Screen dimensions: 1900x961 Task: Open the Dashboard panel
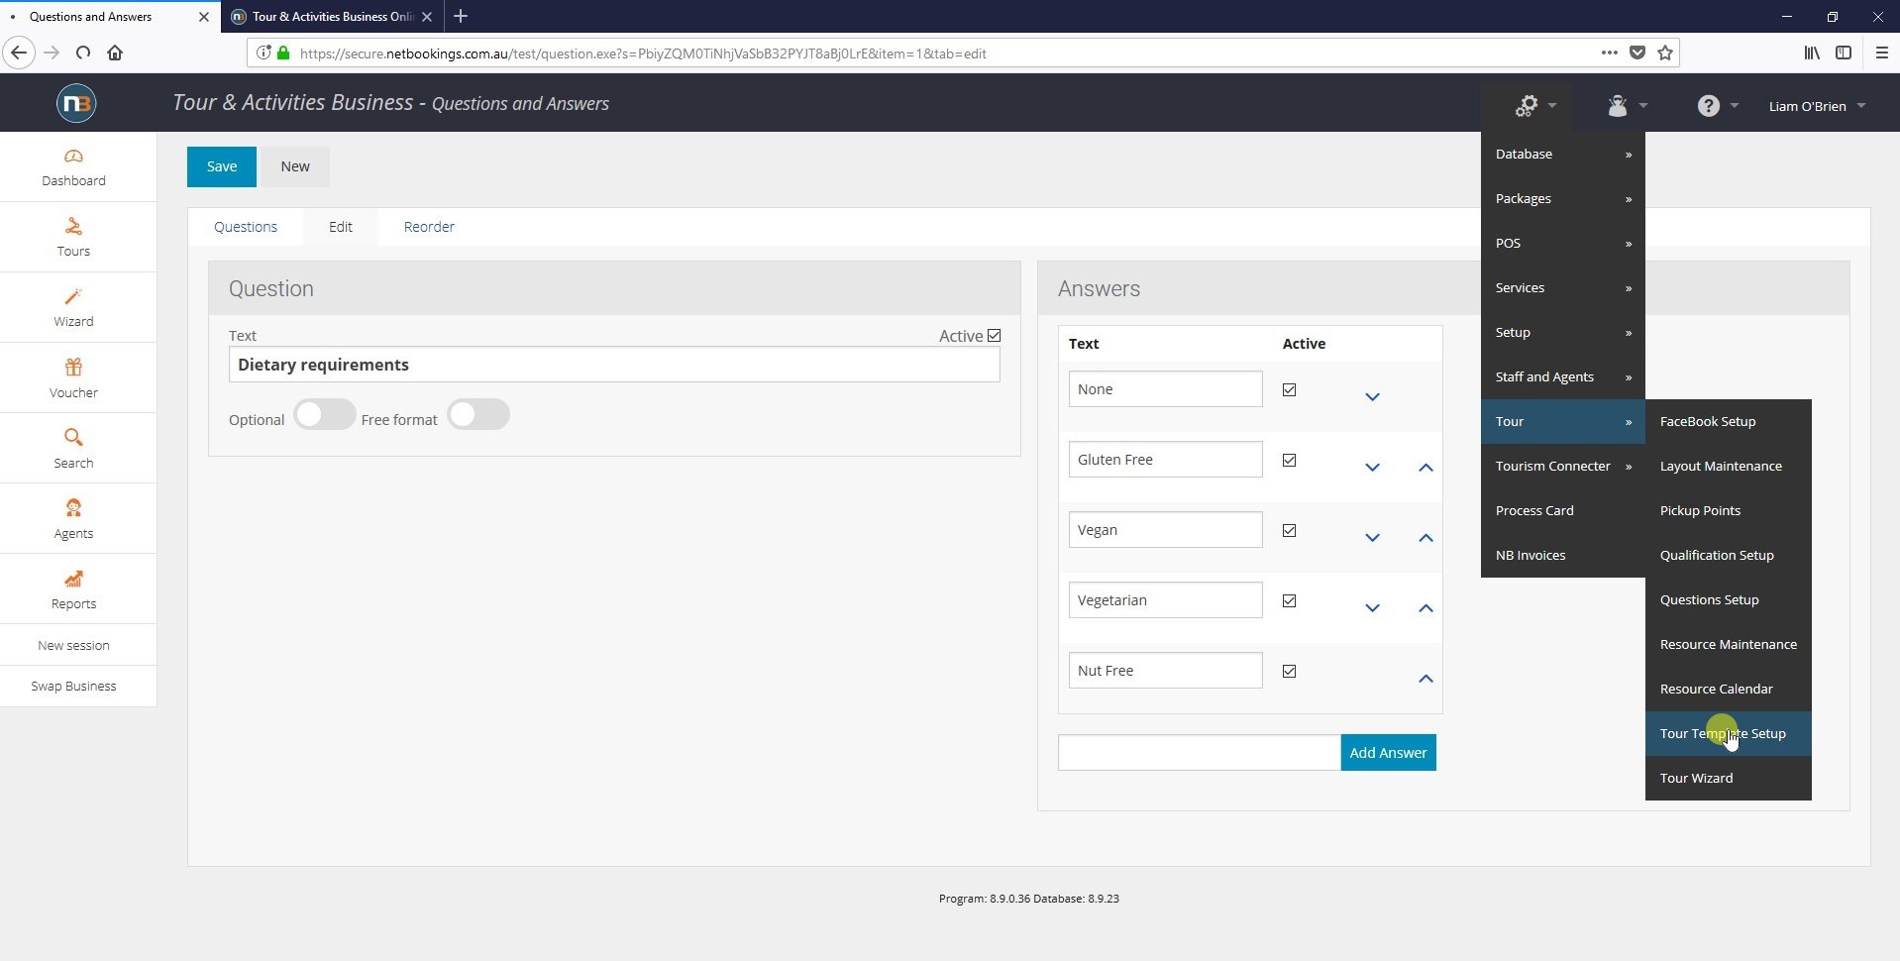tap(72, 165)
